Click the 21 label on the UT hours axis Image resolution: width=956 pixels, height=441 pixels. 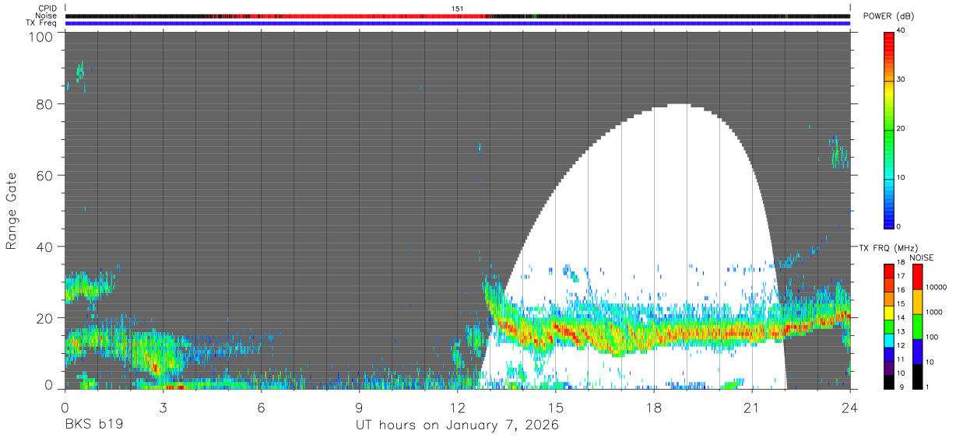pos(752,408)
